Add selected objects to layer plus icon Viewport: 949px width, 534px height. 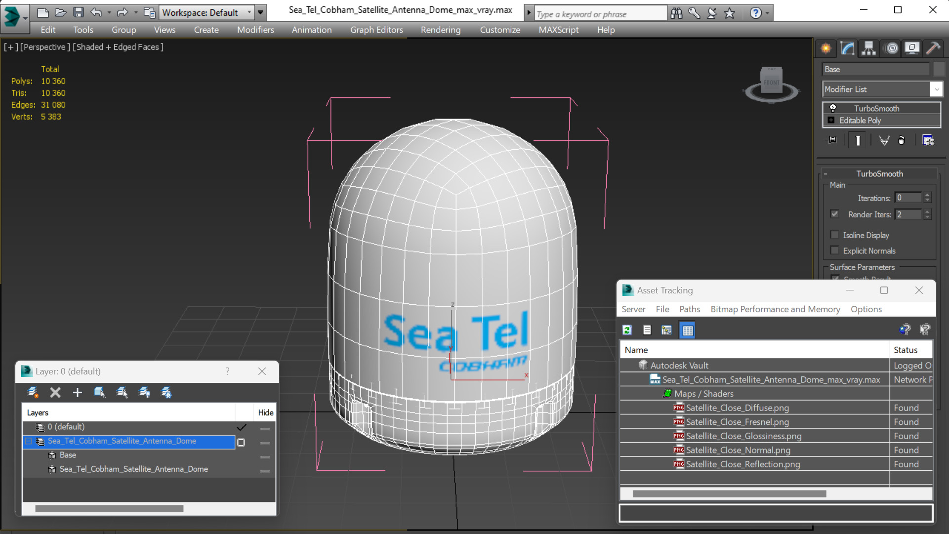click(x=77, y=392)
